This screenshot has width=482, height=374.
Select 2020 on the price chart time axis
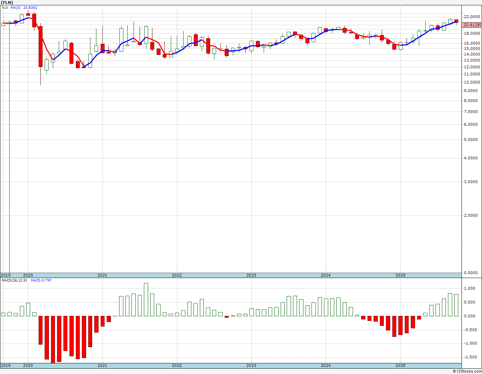click(x=28, y=275)
